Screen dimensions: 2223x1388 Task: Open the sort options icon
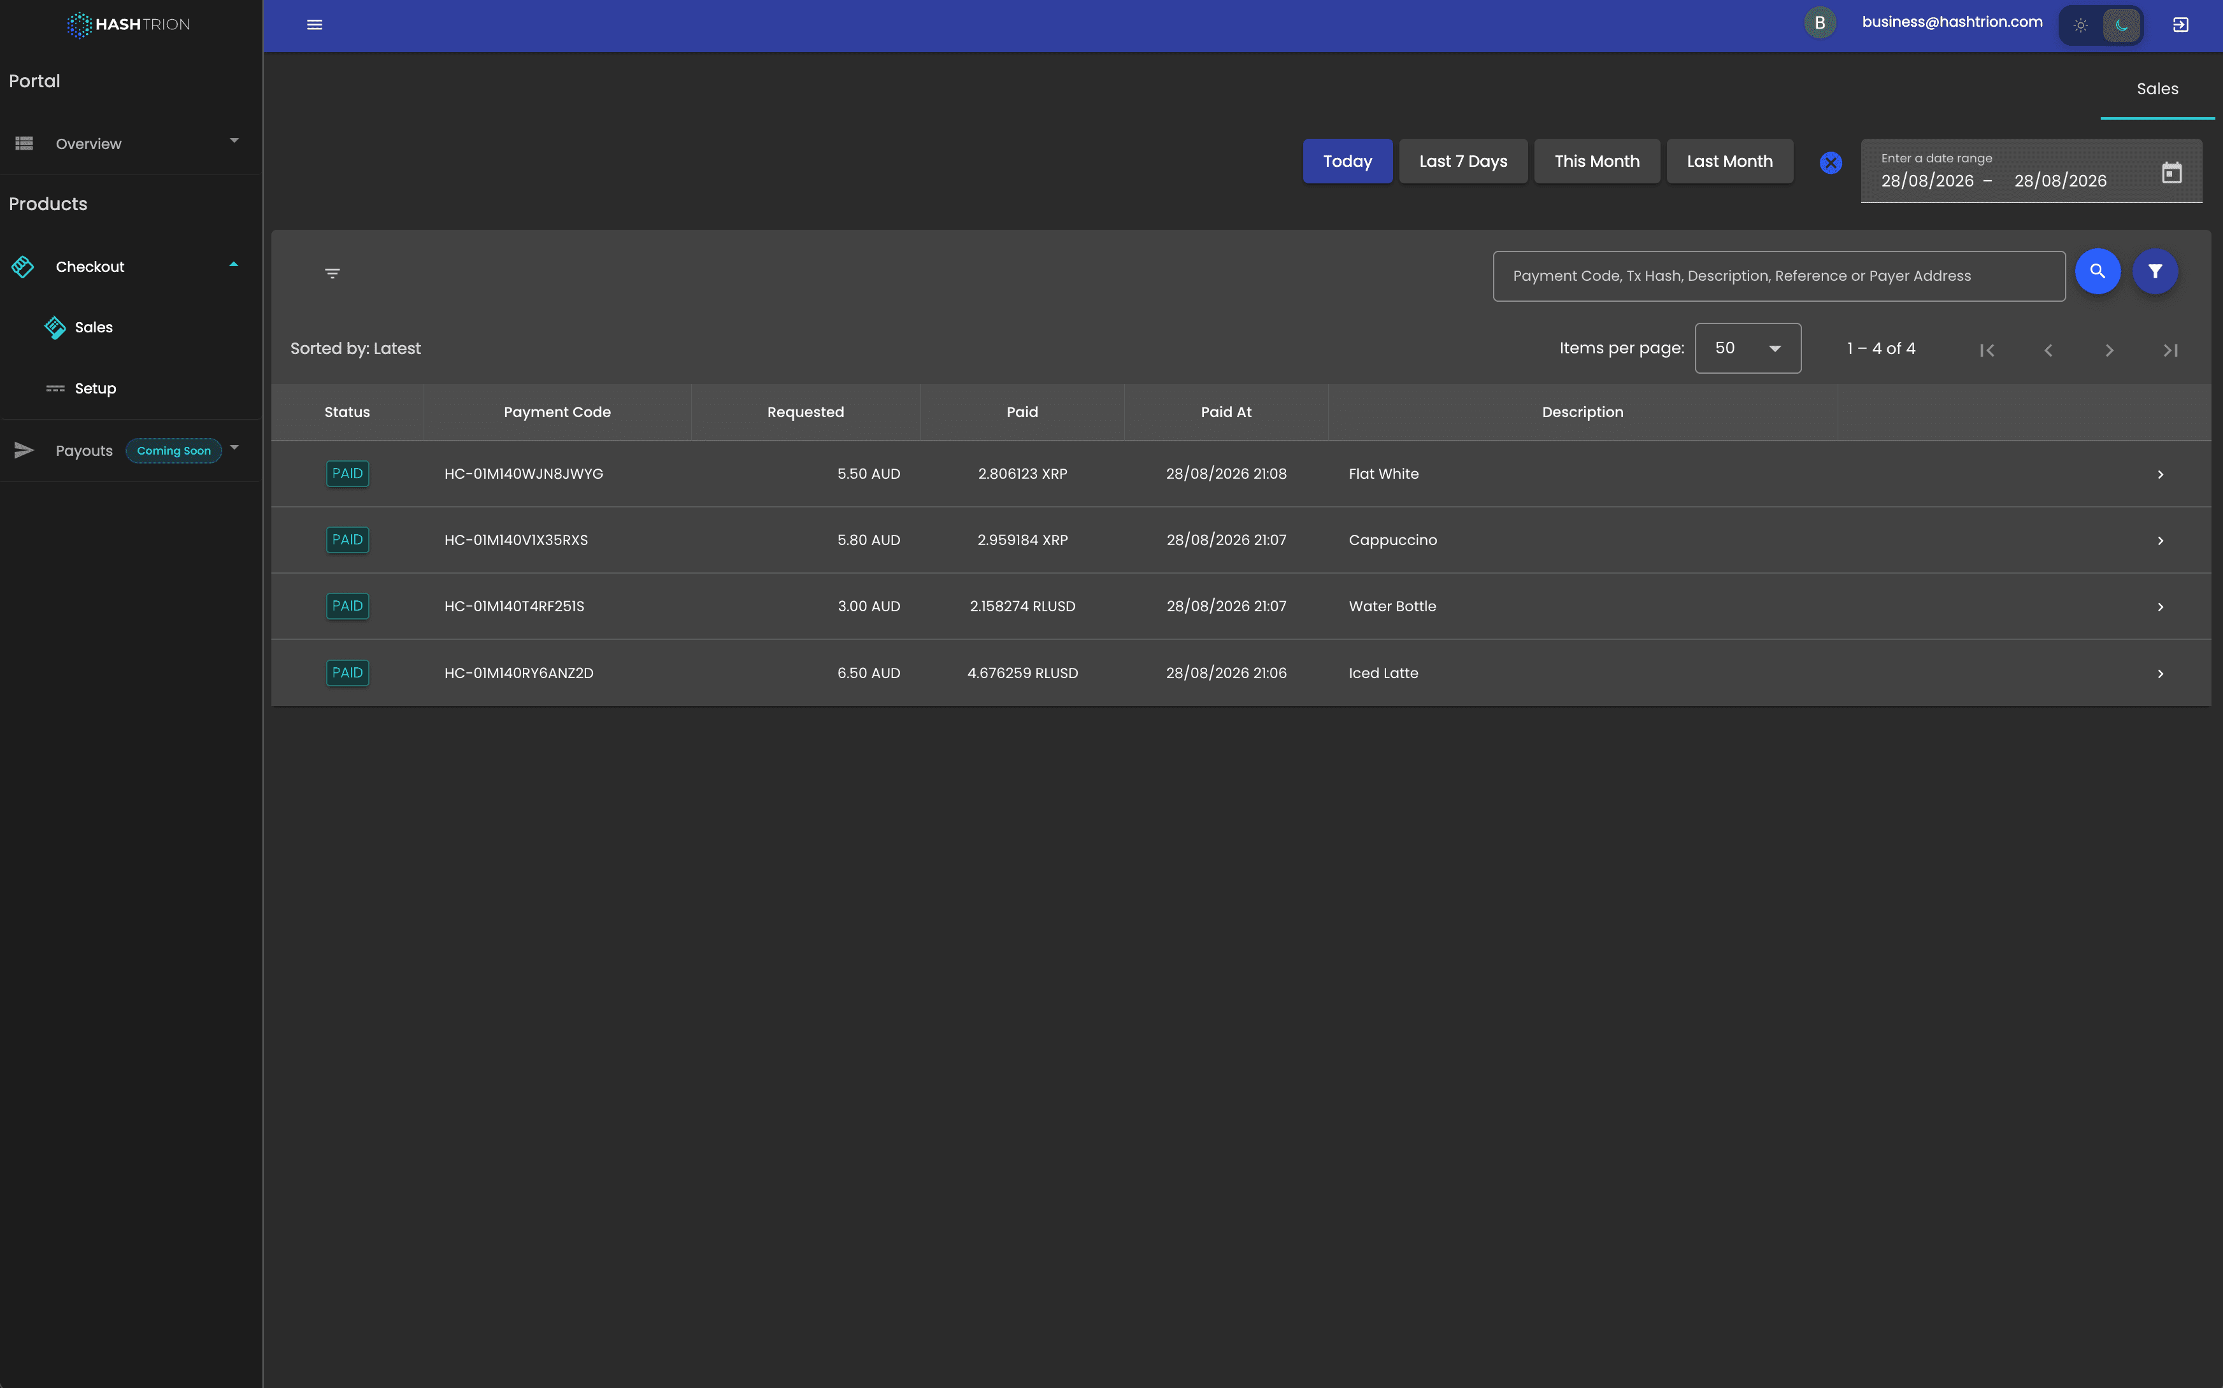[332, 274]
